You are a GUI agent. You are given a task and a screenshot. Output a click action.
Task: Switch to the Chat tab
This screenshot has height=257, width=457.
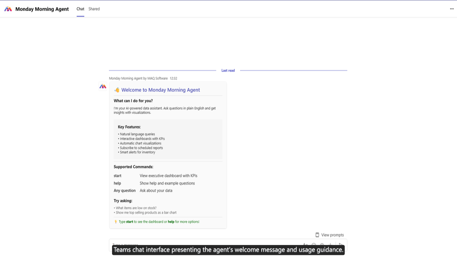point(80,9)
